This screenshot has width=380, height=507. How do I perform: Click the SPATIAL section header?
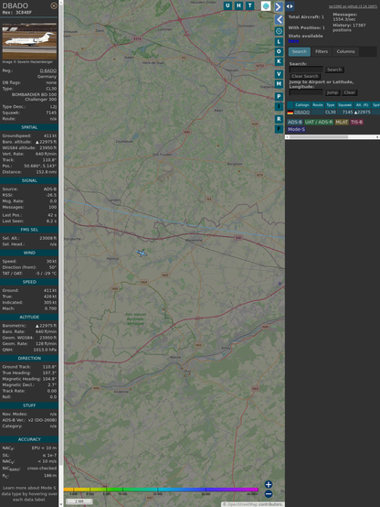click(29, 127)
